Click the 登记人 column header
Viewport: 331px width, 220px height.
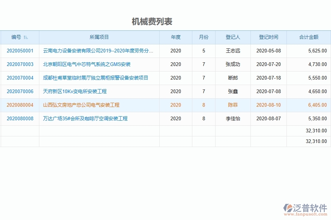pyautogui.click(x=233, y=37)
